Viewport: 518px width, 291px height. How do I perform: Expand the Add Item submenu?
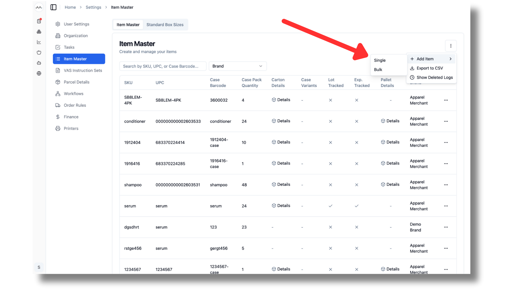pos(431,59)
